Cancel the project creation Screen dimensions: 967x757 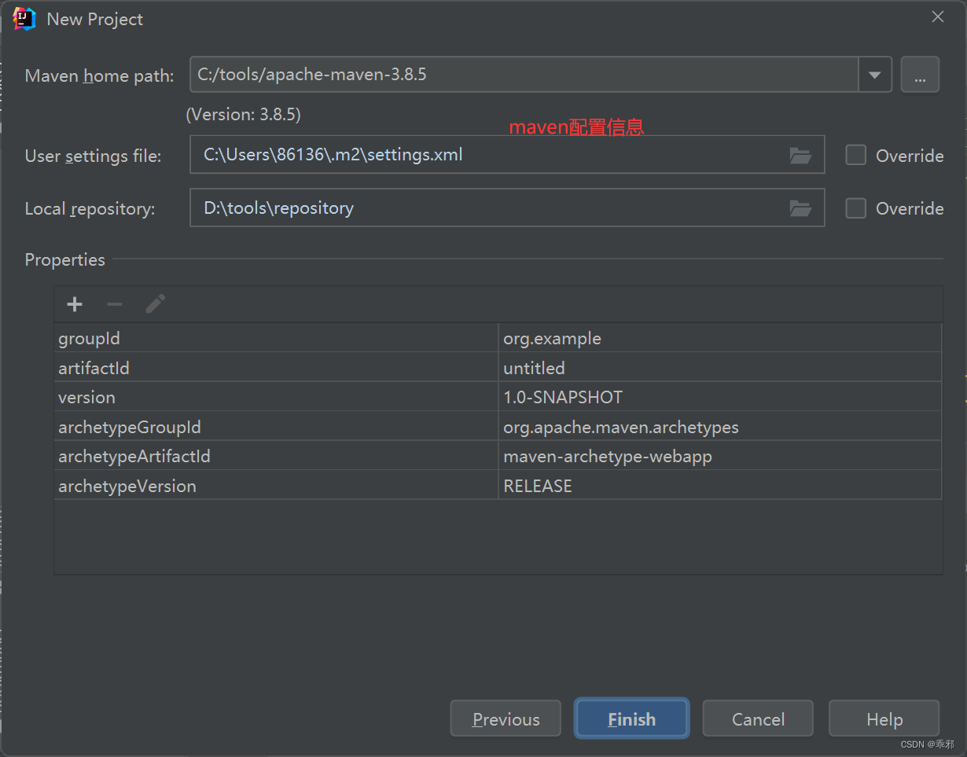[x=757, y=718]
